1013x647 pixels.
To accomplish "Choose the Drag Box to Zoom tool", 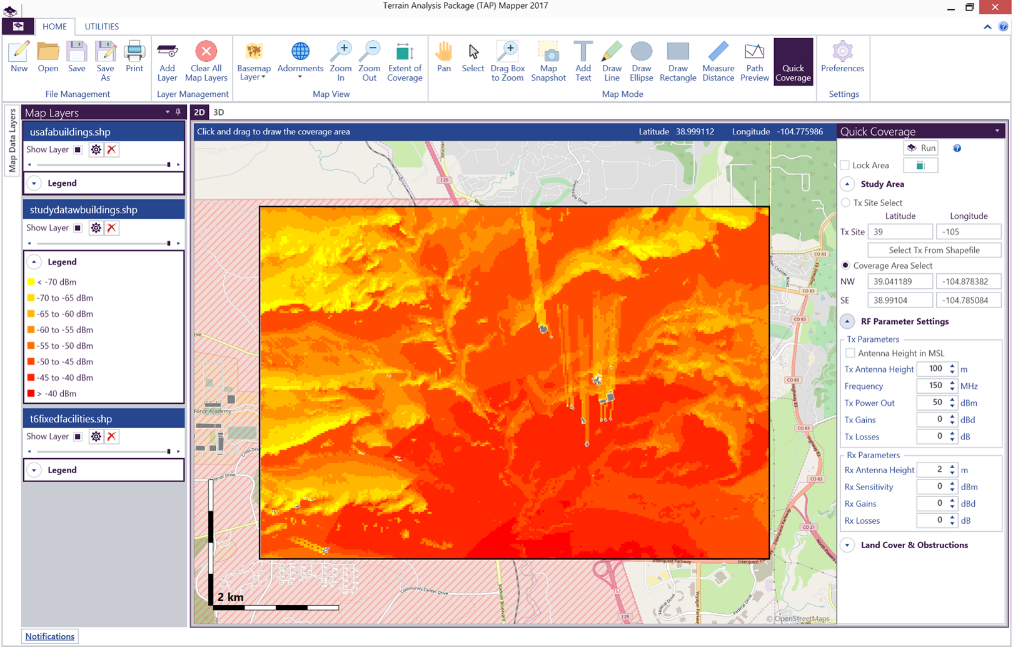I will (507, 61).
